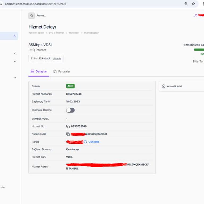This screenshot has height=204, width=204.
Task: Switch to the Faturalar tab
Action: click(62, 71)
